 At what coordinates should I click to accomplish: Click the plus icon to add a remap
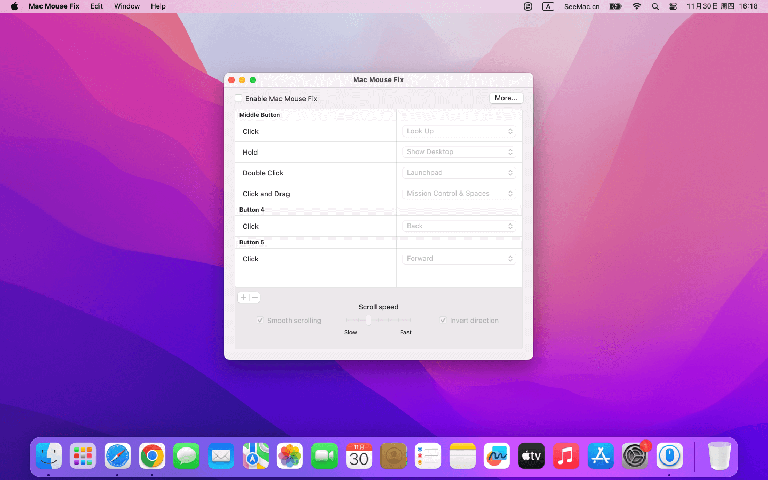pyautogui.click(x=243, y=298)
